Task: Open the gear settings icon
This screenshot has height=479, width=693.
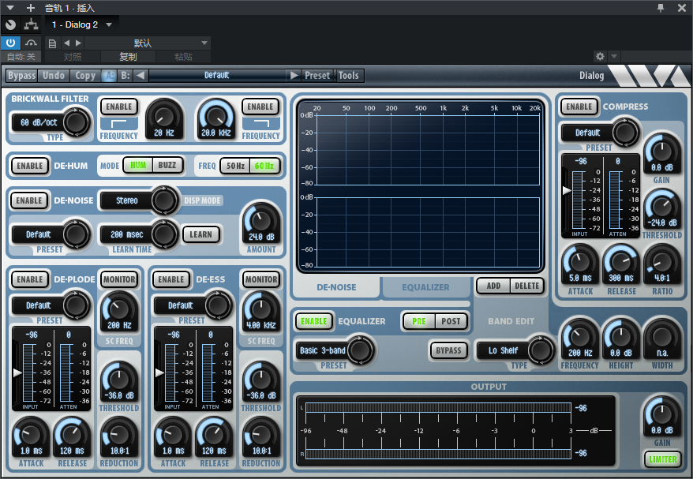Action: pos(600,56)
